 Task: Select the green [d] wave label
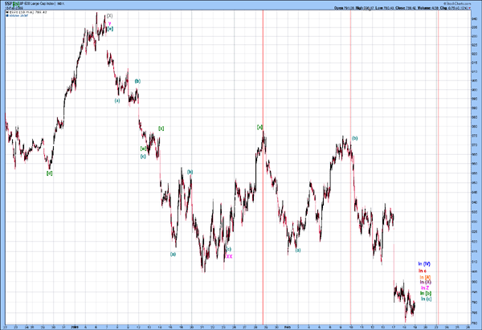point(49,173)
